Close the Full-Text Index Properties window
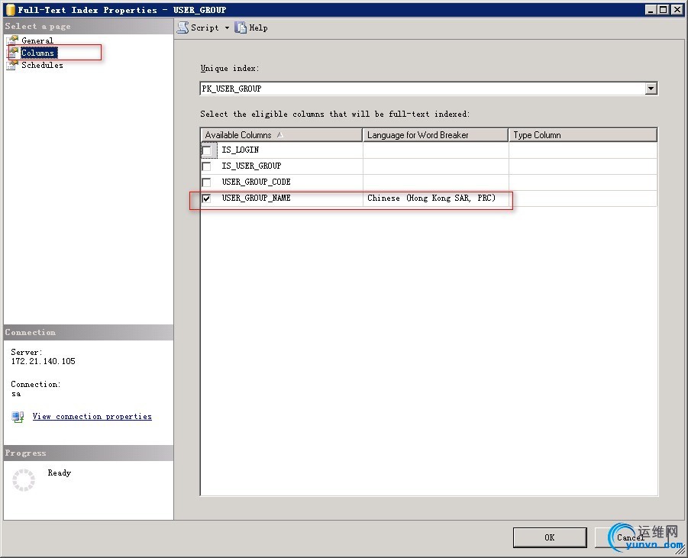Screen dimensions: 688x558 (x=677, y=10)
